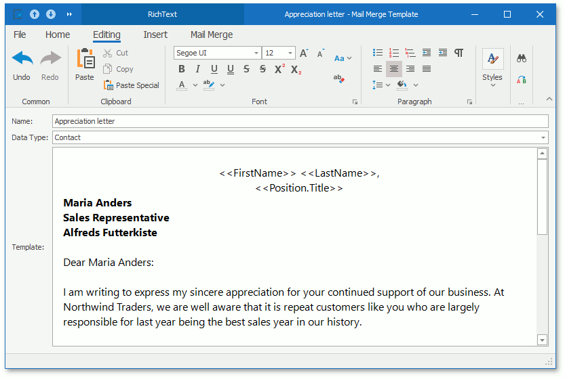565x379 pixels.
Task: Align text to the right
Action: tap(410, 68)
